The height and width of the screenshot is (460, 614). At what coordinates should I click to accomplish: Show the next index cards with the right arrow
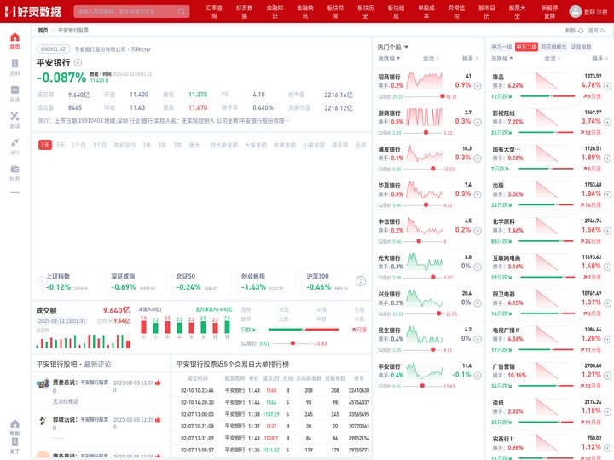[x=361, y=281]
